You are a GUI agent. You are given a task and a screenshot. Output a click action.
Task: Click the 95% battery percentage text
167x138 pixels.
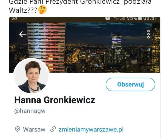pyautogui.click(x=132, y=19)
